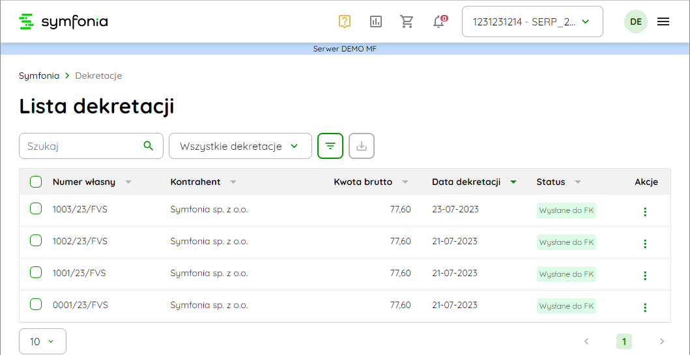The height and width of the screenshot is (355, 690).
Task: Open actions menu for 1001/23/FVS
Action: tap(645, 276)
